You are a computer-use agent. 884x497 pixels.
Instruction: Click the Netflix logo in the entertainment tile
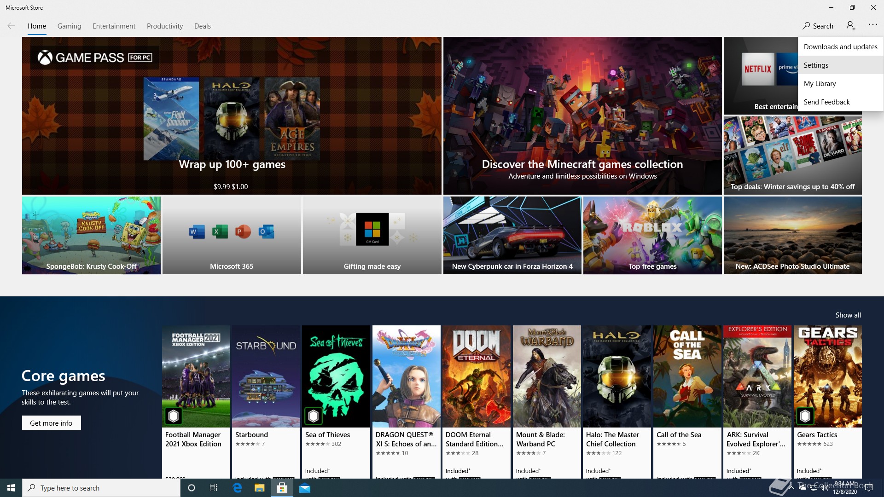758,69
